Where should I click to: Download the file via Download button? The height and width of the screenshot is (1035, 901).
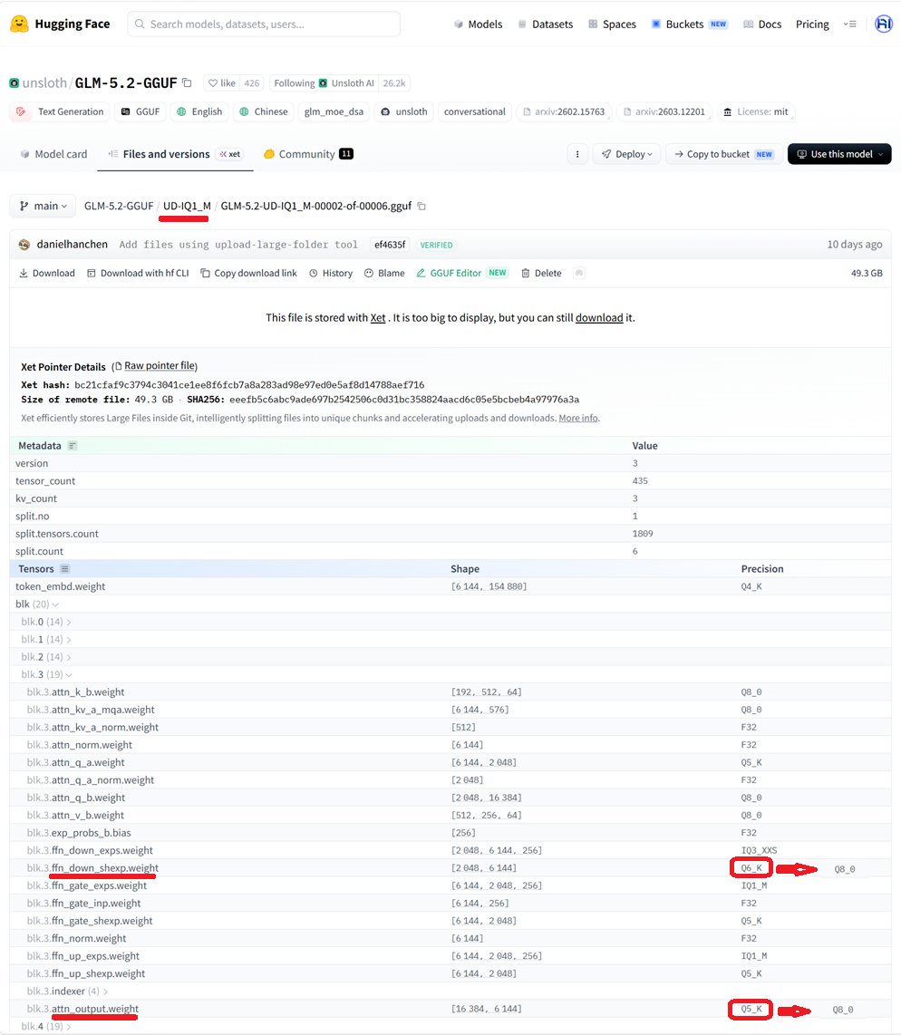(47, 274)
